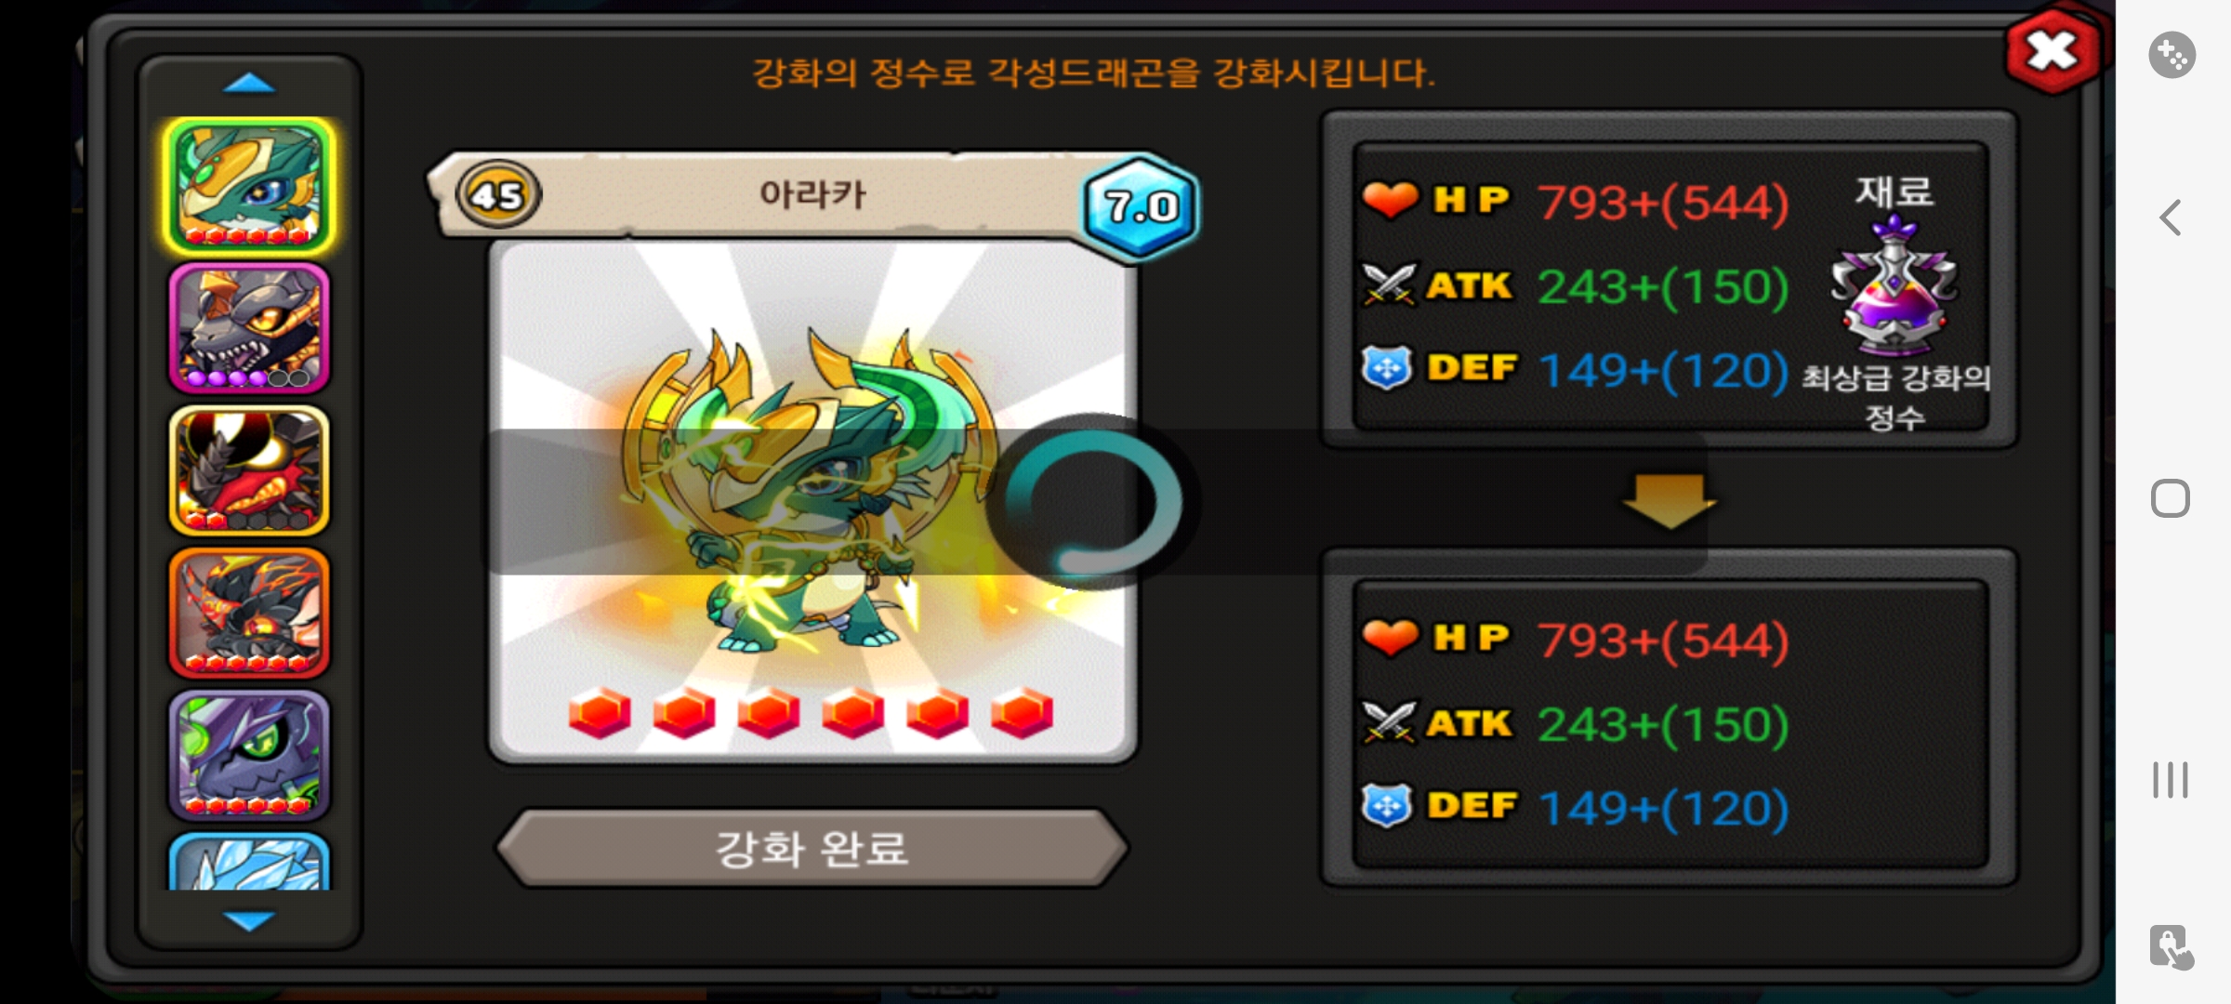Screen dimensions: 2231x1004
Task: Pick the black flame dragon in orange frame
Action: coord(249,613)
